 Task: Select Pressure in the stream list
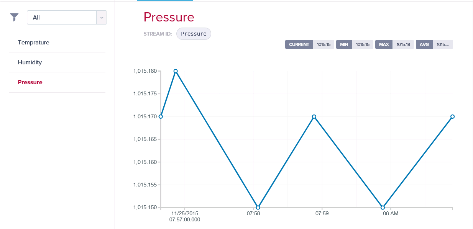pyautogui.click(x=30, y=82)
